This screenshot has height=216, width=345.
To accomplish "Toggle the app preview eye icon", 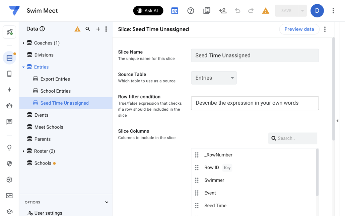I will tap(175, 11).
